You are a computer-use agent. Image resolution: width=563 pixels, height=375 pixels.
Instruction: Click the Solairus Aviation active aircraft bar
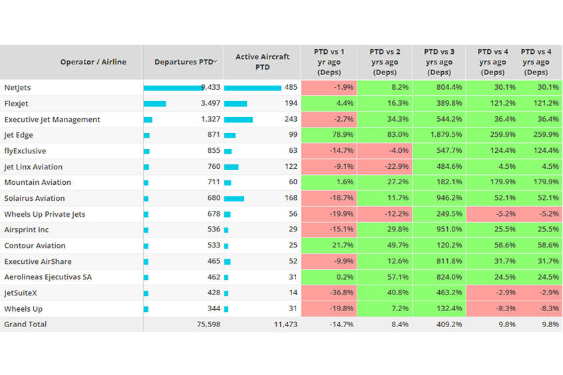coord(234,198)
